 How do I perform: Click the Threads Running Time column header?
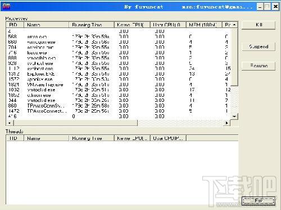coord(92,138)
